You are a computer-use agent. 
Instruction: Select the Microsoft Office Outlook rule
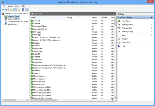(43, 98)
